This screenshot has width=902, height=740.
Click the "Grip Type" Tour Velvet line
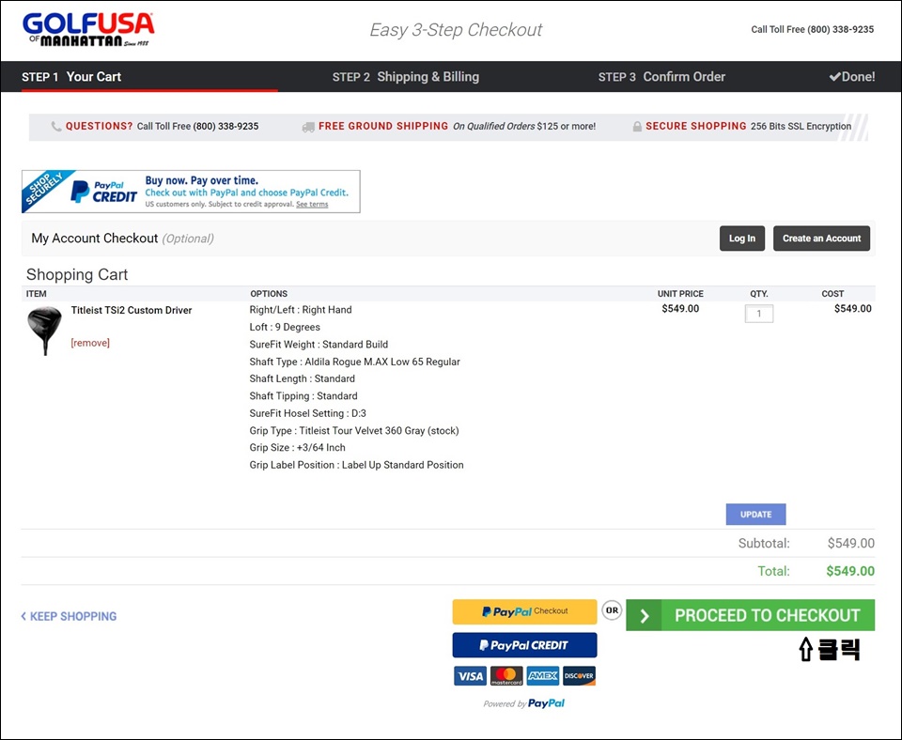point(354,431)
